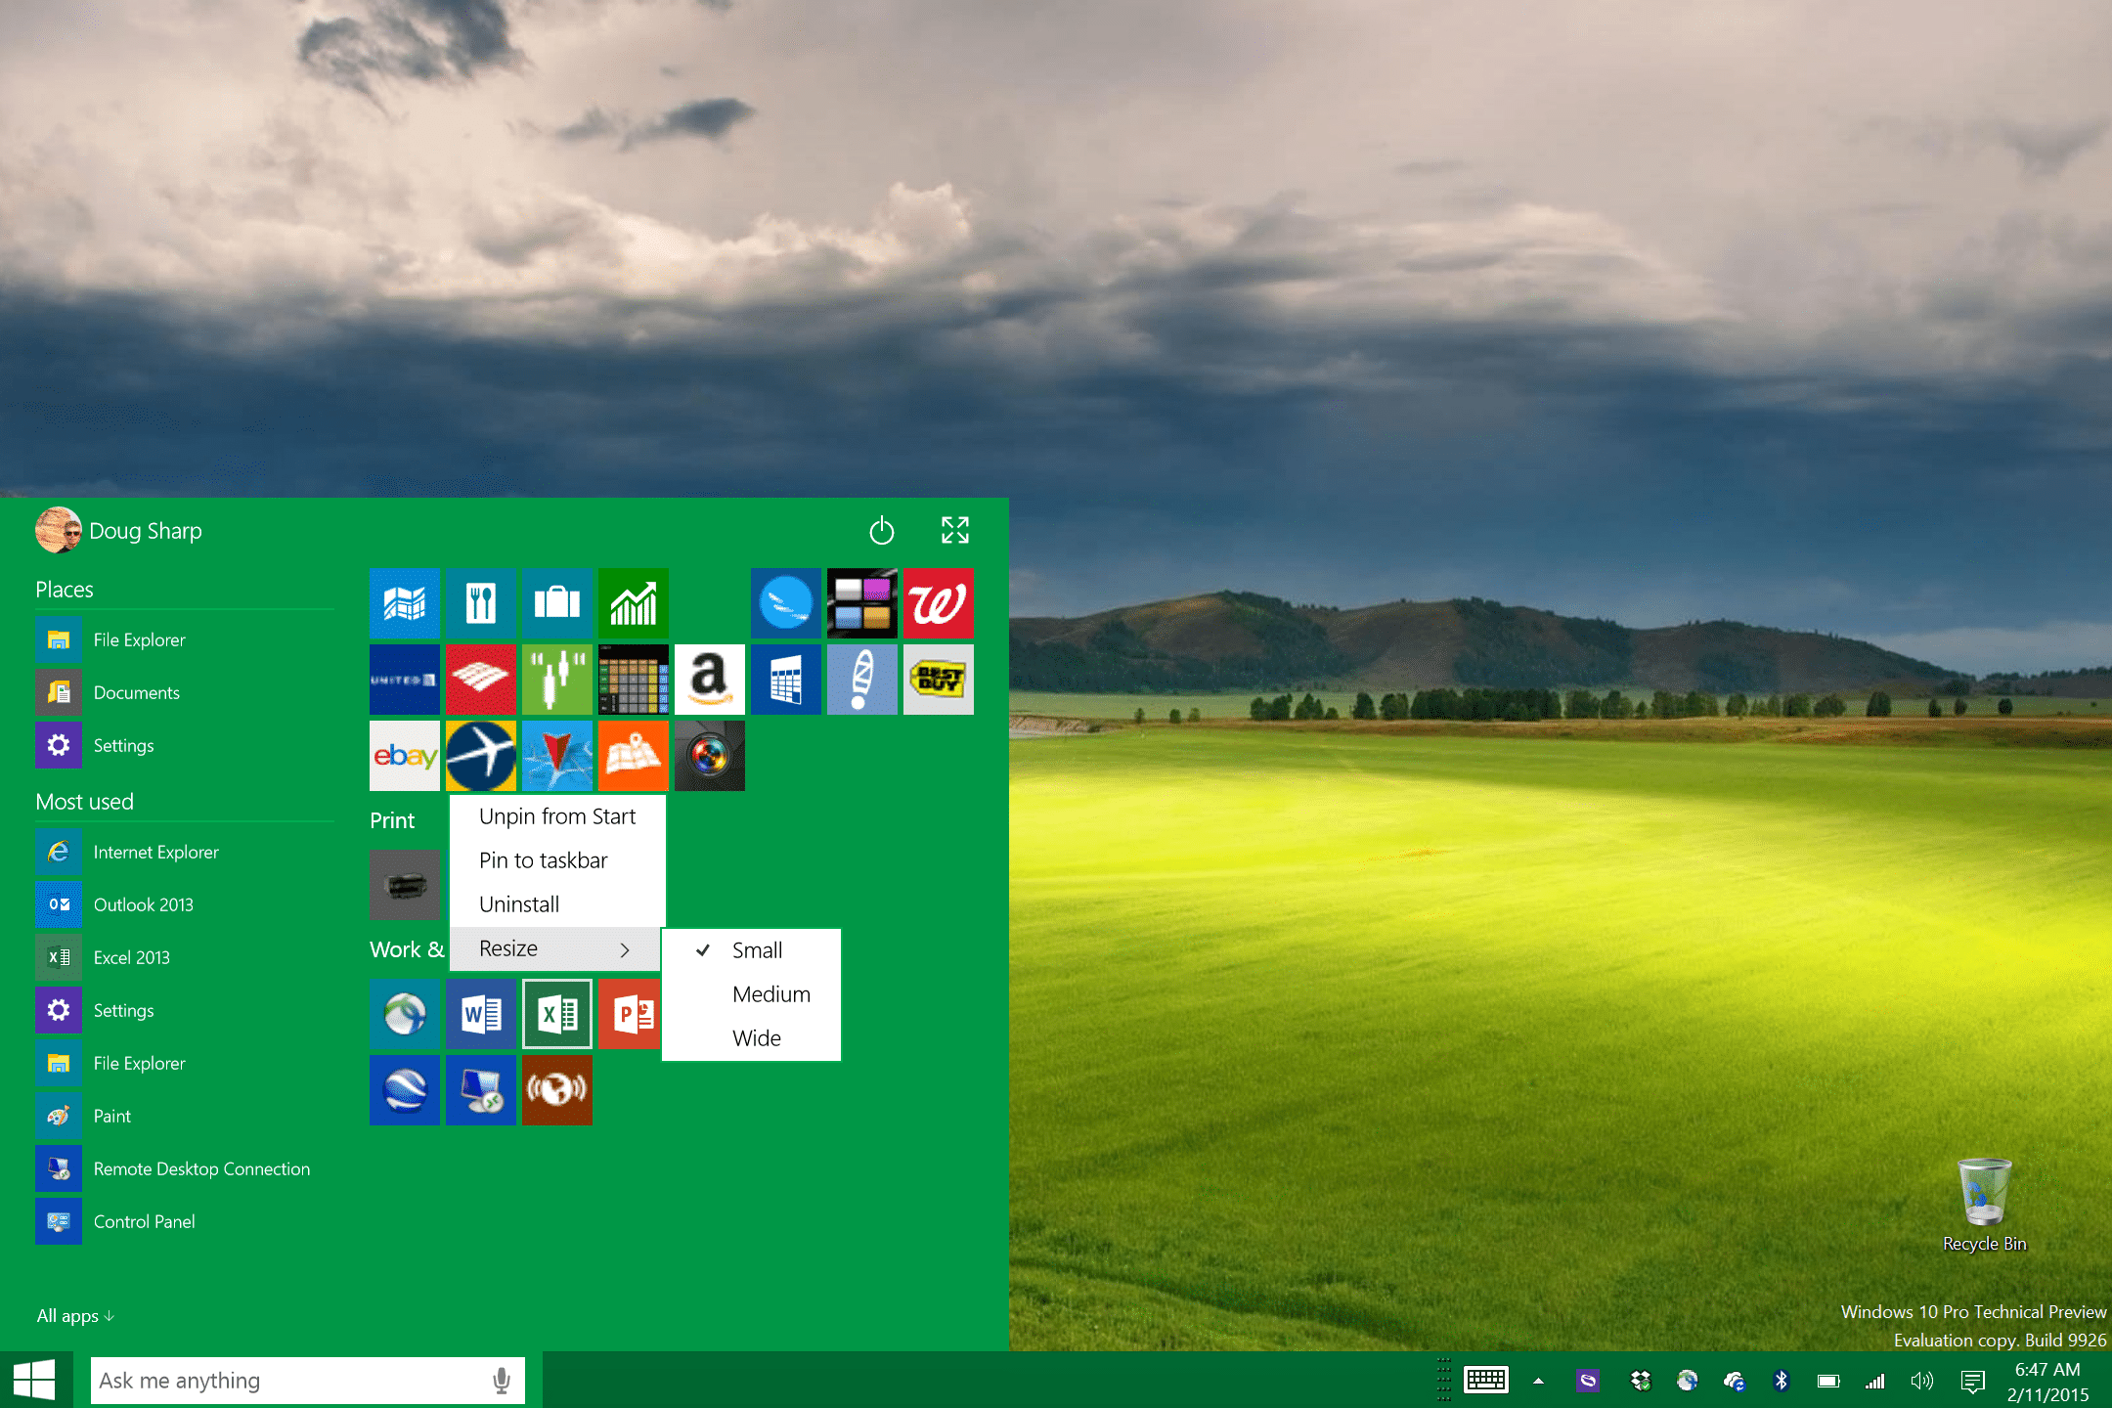This screenshot has height=1408, width=2112.
Task: Open the Excel tile
Action: tap(557, 1014)
